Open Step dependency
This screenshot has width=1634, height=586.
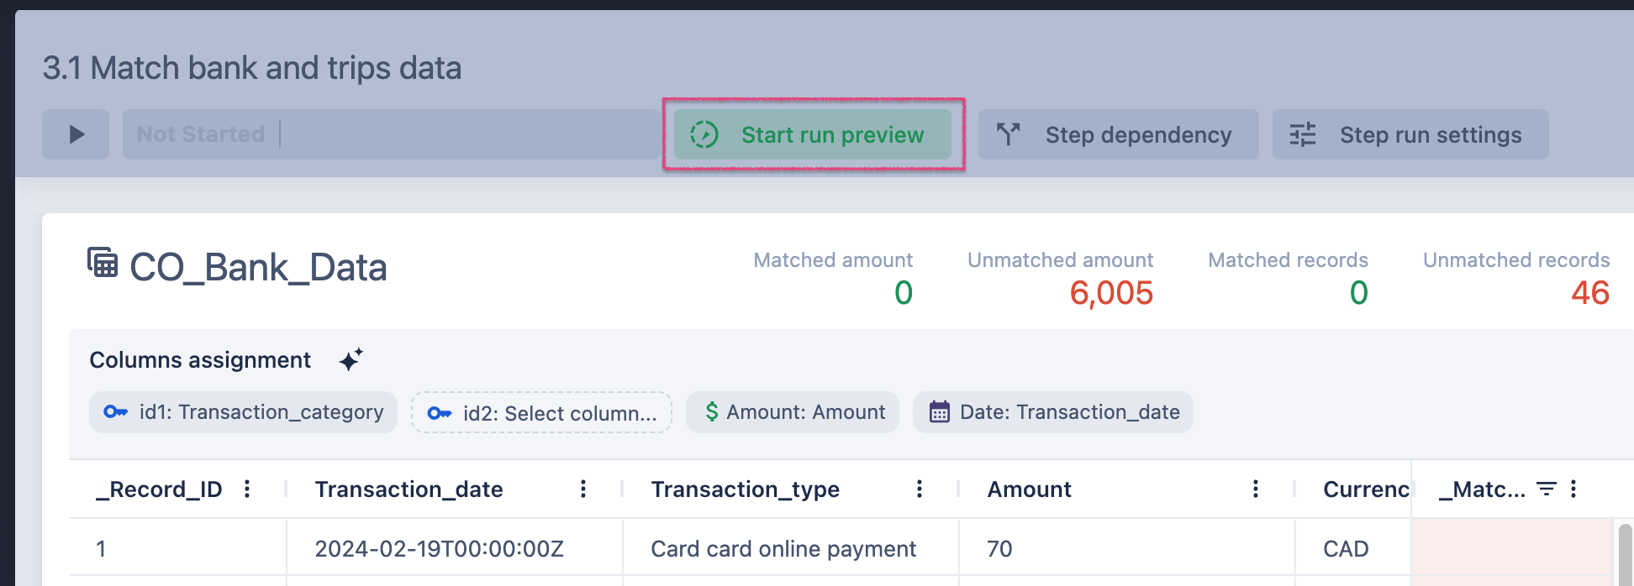(1118, 134)
